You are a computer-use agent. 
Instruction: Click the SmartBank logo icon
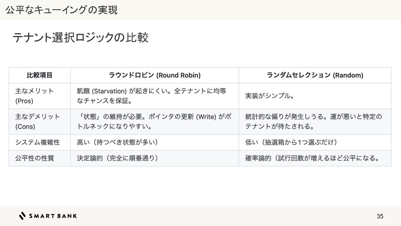click(23, 216)
